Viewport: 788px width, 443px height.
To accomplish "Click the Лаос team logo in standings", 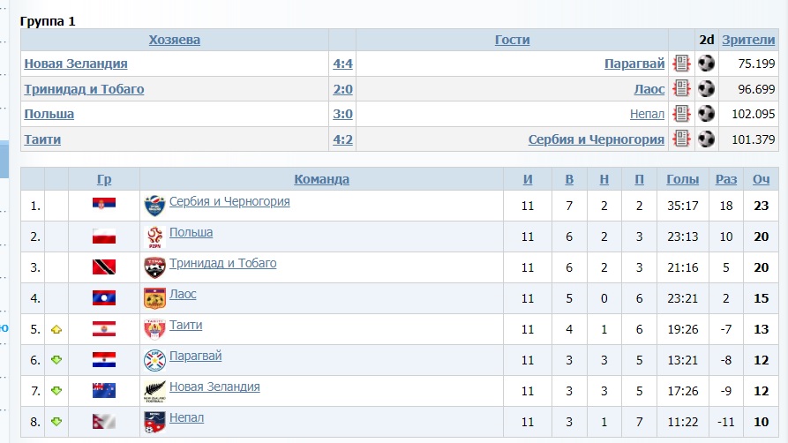I will [x=154, y=298].
